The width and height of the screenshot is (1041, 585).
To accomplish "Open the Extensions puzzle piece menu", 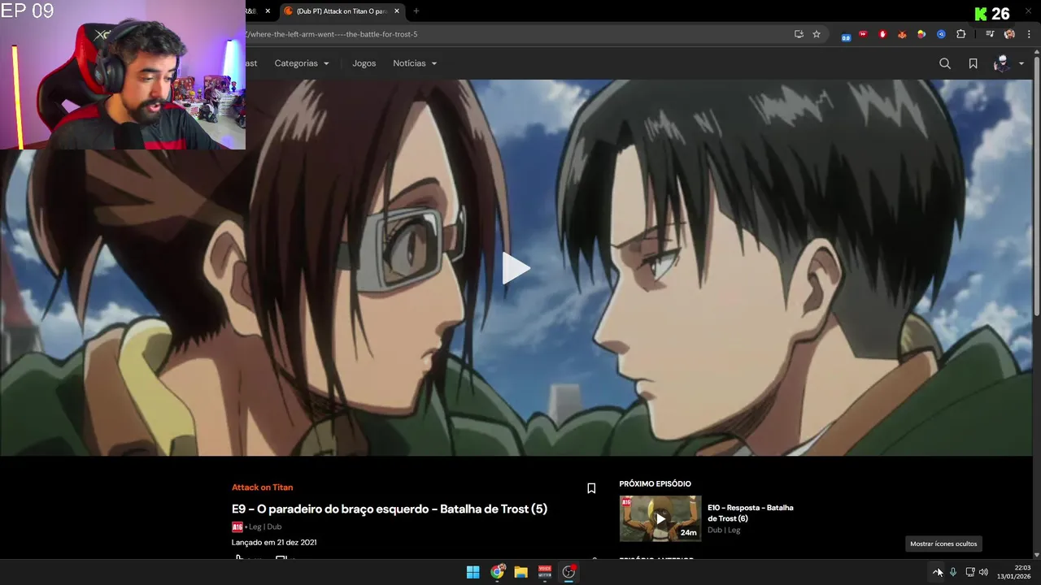I will coord(960,34).
